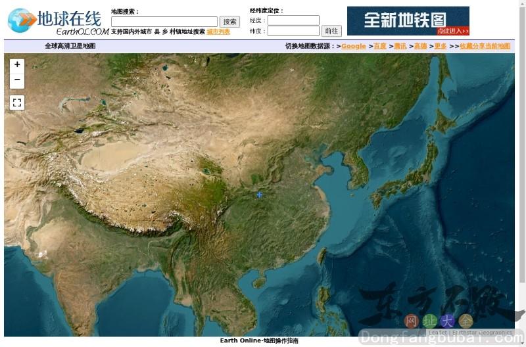Click the Earth Online globe logo
The height and width of the screenshot is (347, 526).
pos(22,21)
